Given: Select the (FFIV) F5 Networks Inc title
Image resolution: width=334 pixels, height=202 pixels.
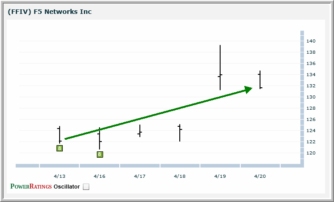Looking at the screenshot, I should 50,12.
